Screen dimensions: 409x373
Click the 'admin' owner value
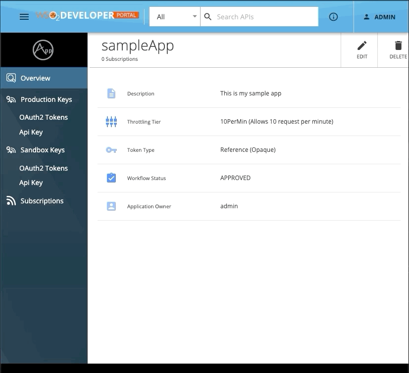229,206
